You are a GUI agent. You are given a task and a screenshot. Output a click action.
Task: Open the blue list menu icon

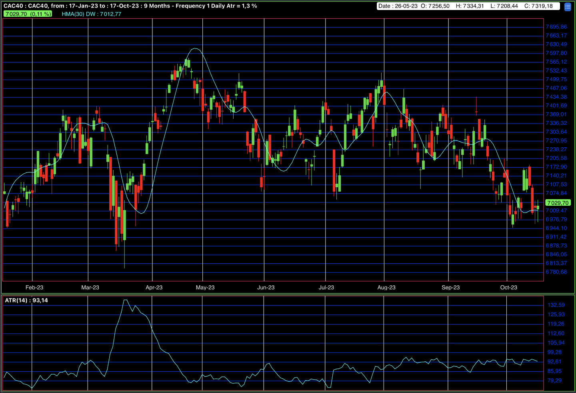567,7
